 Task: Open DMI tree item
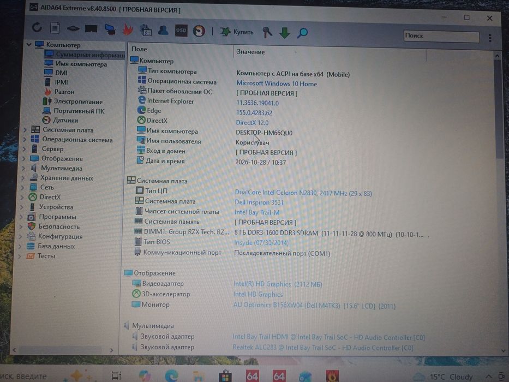61,73
